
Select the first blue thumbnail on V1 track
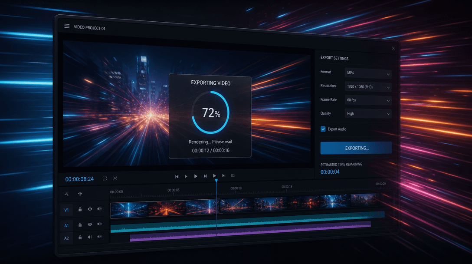(129, 210)
